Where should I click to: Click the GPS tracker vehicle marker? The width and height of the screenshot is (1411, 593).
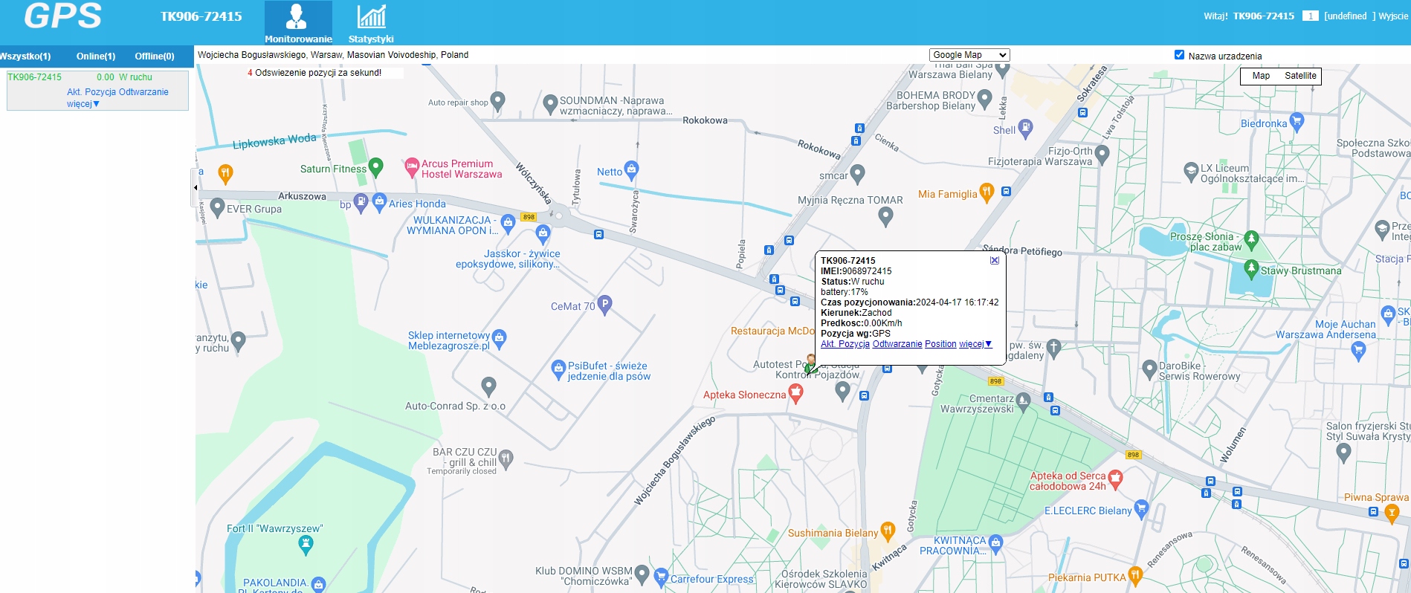(x=811, y=364)
